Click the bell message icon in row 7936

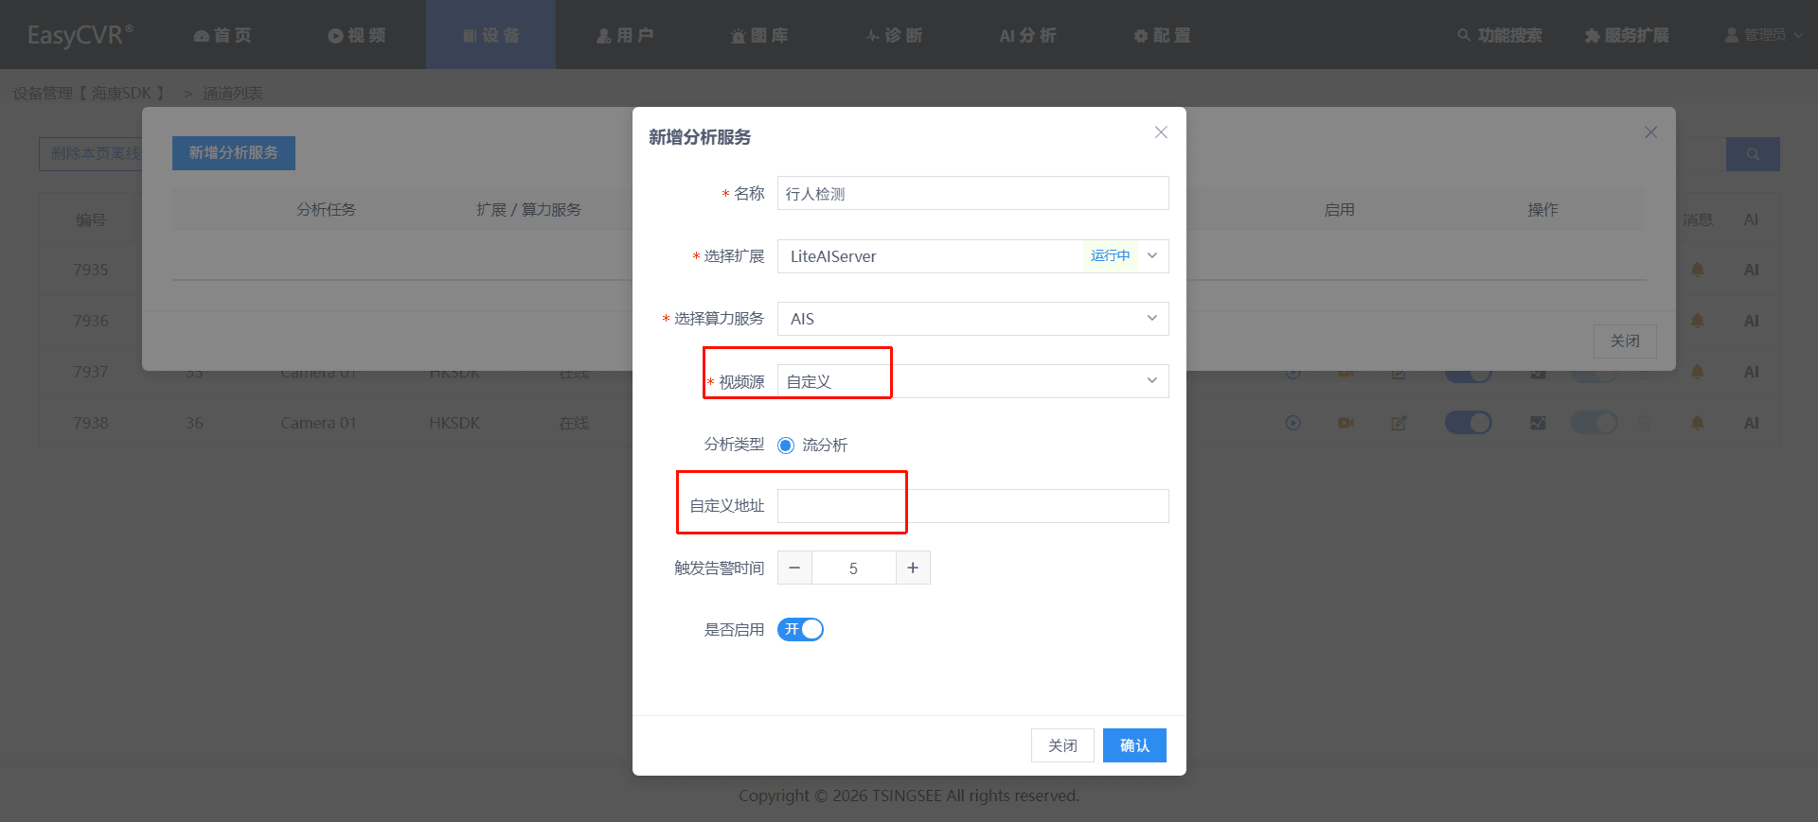[x=1697, y=321]
